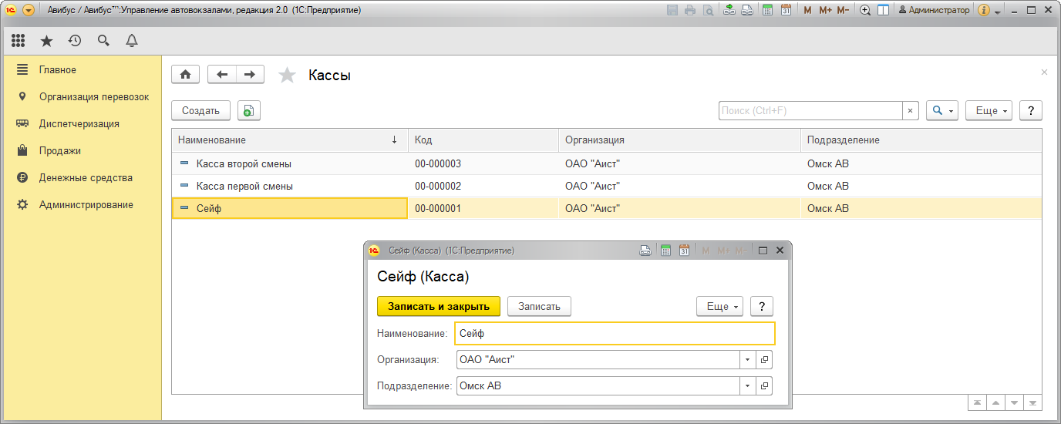The image size is (1061, 424).
Task: Click the notifications bell icon
Action: [x=132, y=41]
